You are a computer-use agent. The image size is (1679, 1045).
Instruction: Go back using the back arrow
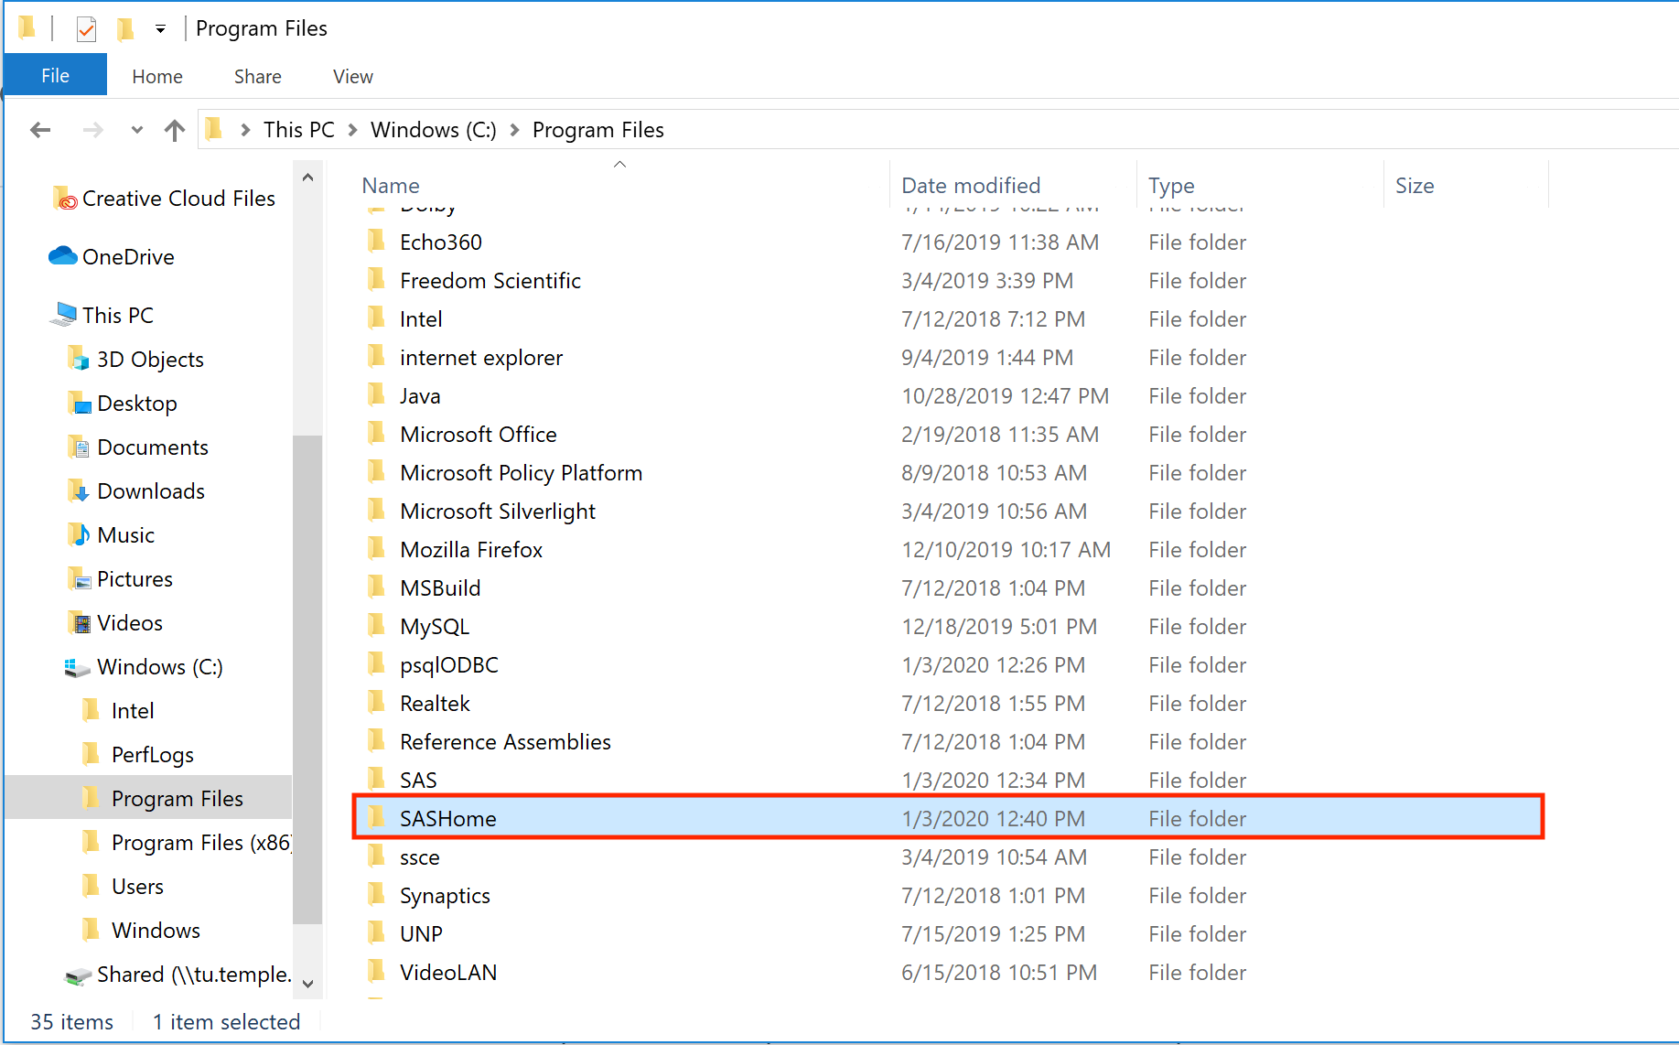(x=40, y=130)
